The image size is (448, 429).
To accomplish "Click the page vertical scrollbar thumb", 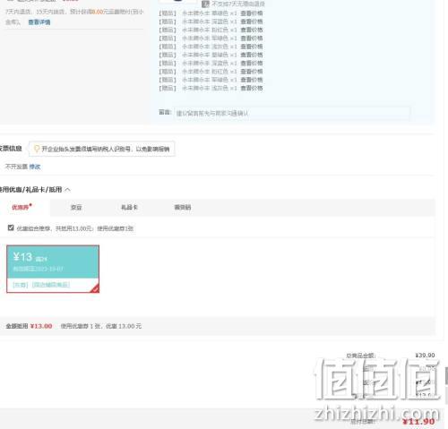I will click(x=446, y=375).
